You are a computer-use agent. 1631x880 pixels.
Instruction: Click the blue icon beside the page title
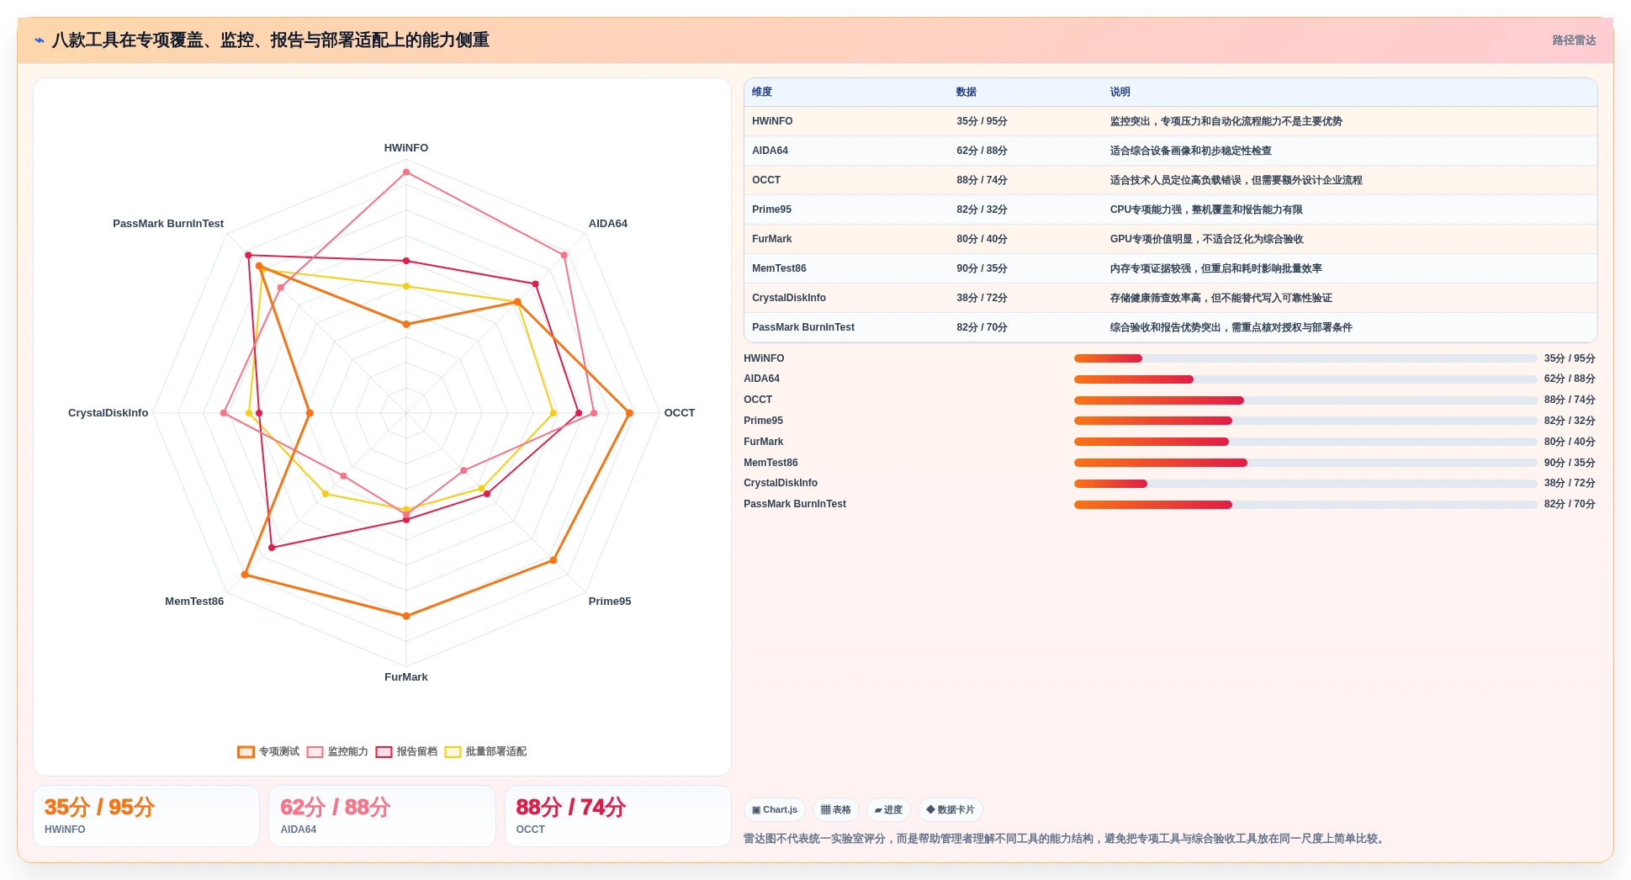[x=39, y=40]
